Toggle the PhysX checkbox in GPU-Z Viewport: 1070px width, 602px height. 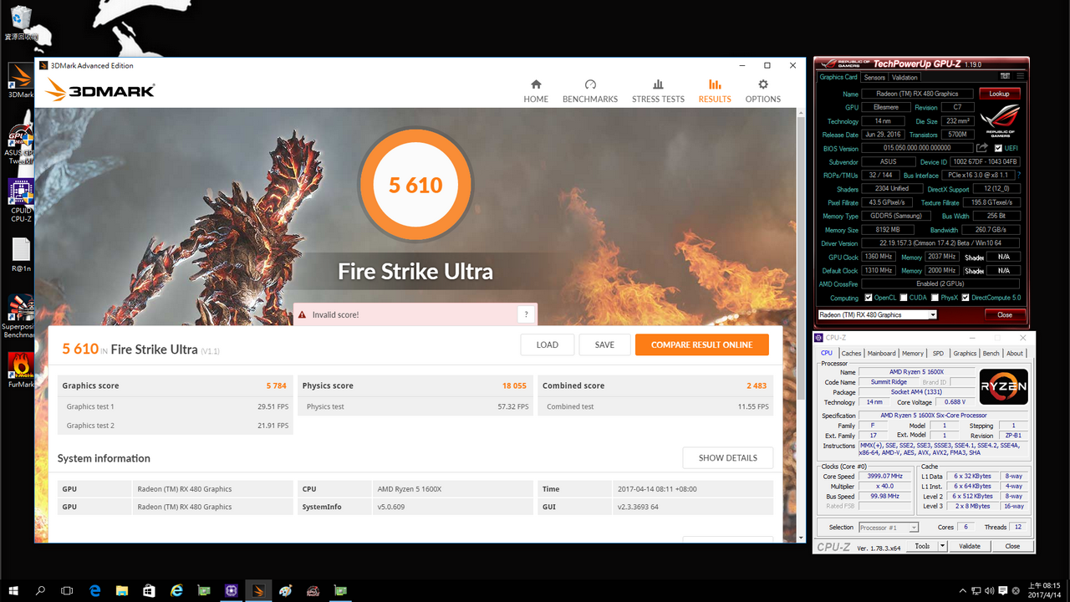pyautogui.click(x=935, y=298)
